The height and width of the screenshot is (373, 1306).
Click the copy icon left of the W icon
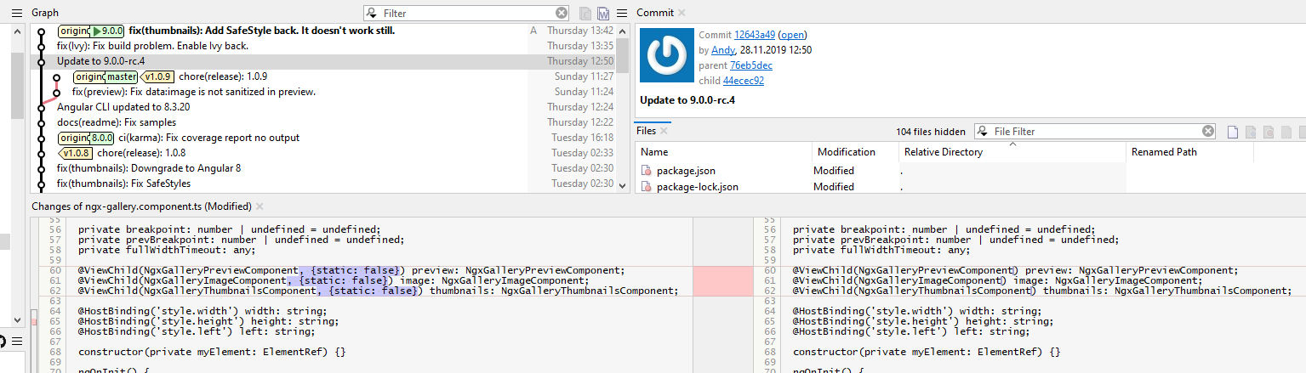585,13
